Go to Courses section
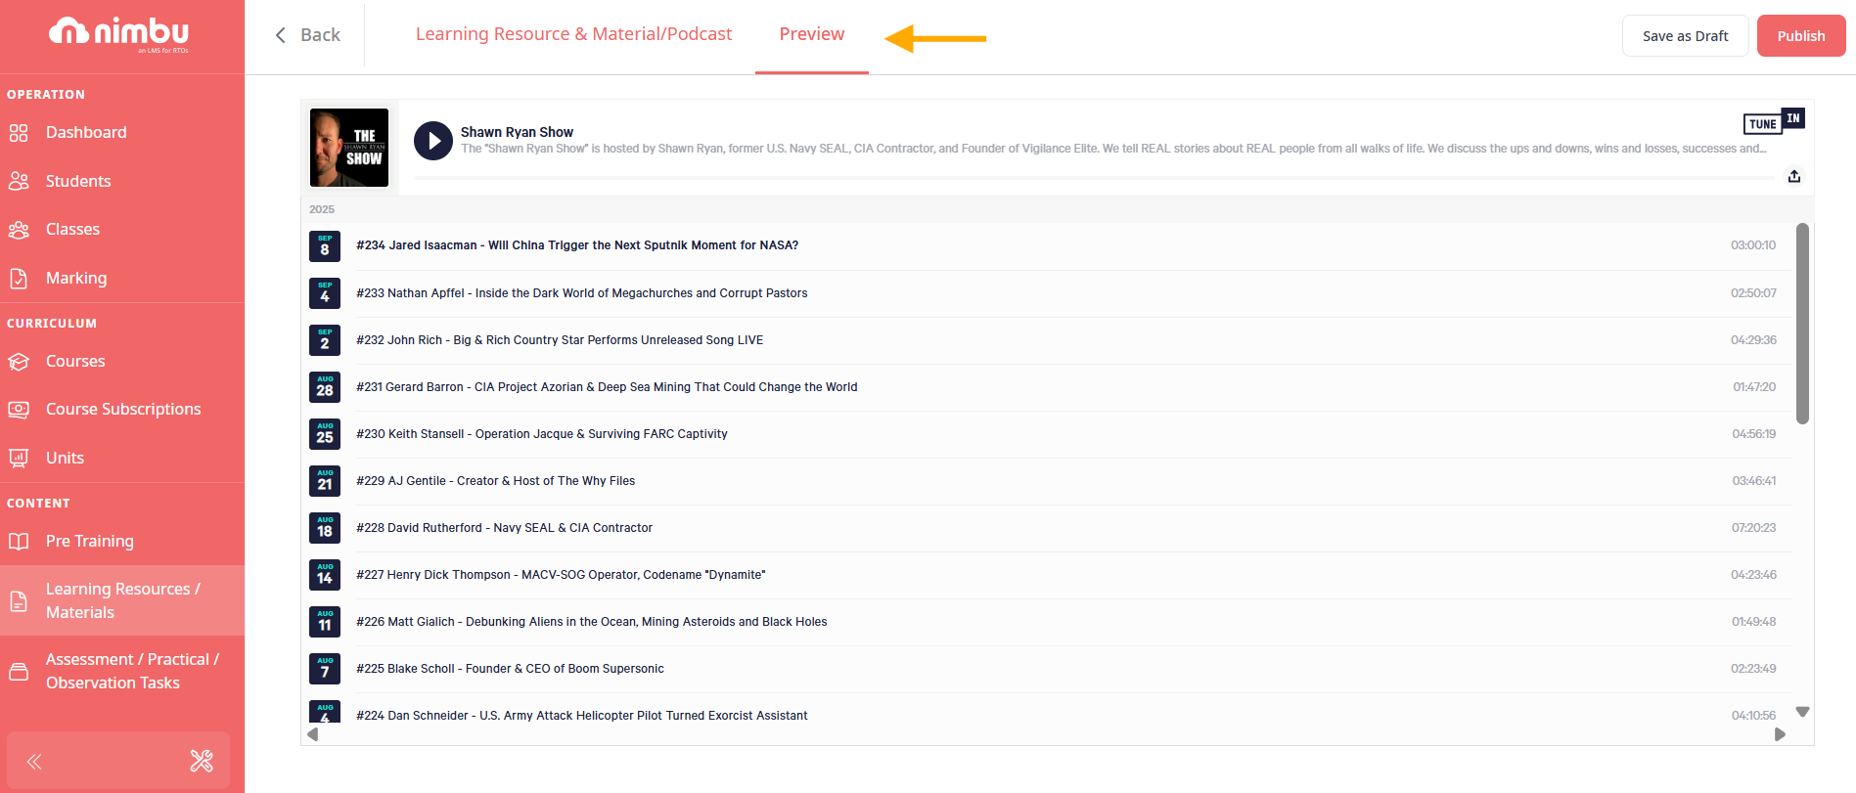Screen dimensions: 1856x793 [x=75, y=362]
